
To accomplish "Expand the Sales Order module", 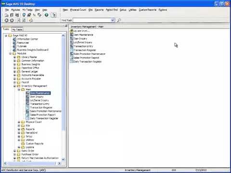I will click(x=14, y=151).
